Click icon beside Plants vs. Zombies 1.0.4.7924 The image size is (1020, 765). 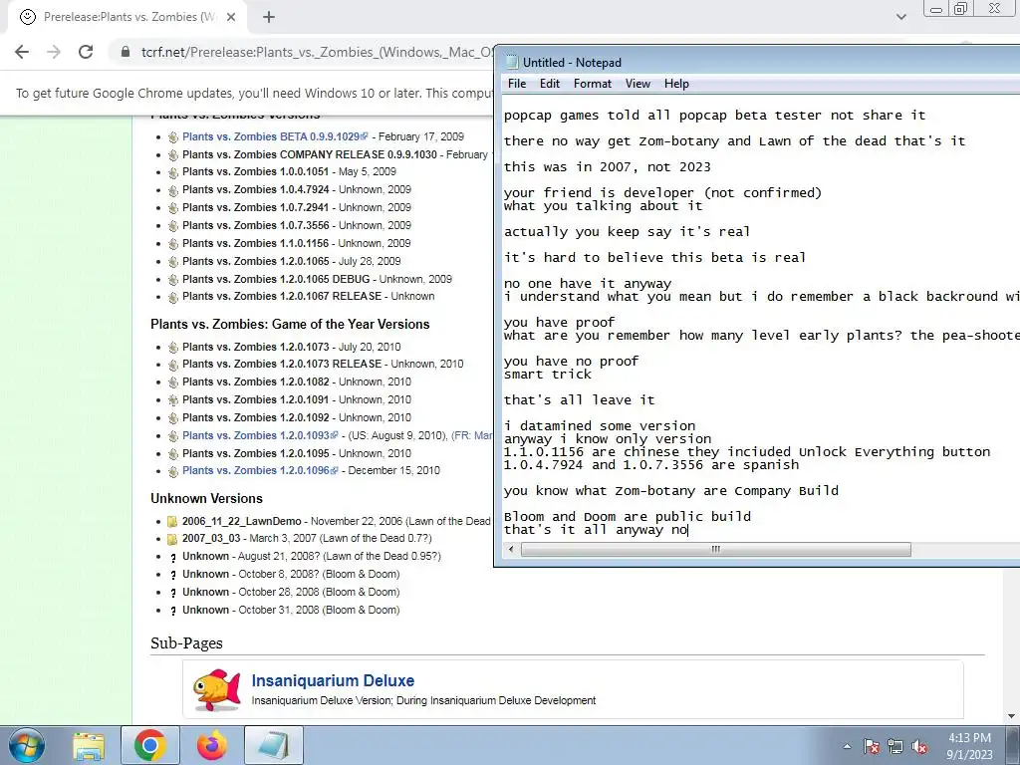click(173, 190)
